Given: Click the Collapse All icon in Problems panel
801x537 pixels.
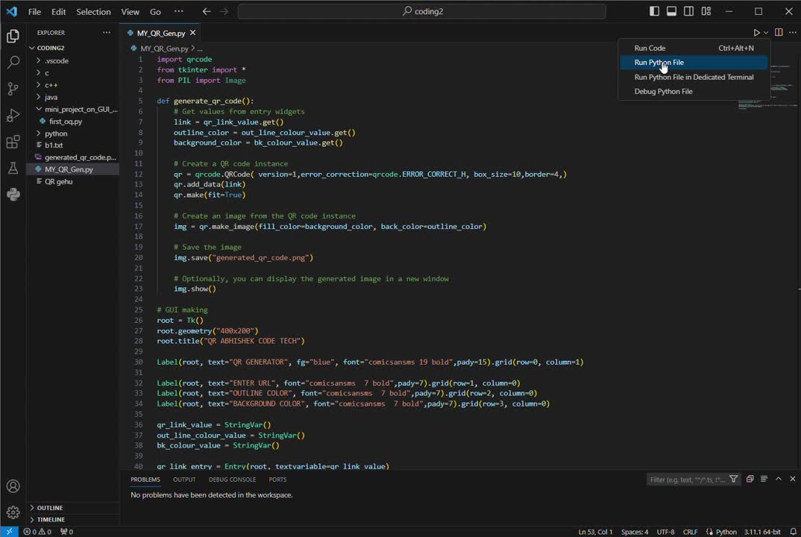Looking at the screenshot, I should tap(750, 479).
